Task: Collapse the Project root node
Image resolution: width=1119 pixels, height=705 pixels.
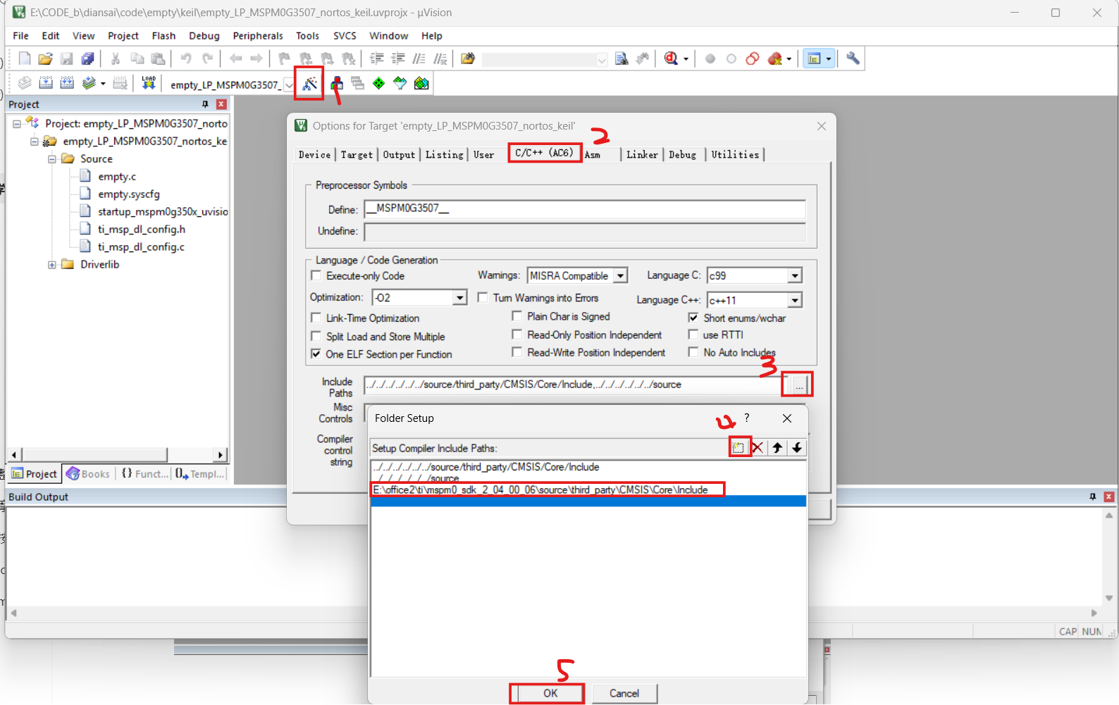Action: pyautogui.click(x=17, y=124)
